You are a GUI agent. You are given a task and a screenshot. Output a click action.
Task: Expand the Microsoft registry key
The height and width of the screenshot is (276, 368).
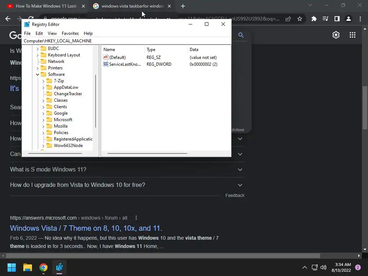(43, 120)
